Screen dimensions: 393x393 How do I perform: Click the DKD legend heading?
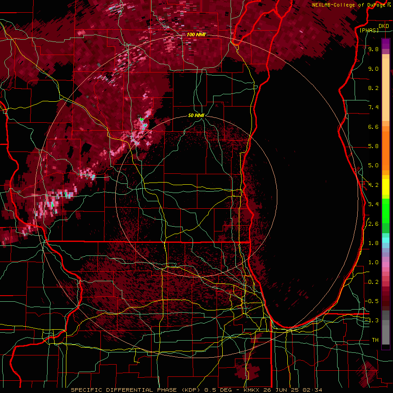383,26
